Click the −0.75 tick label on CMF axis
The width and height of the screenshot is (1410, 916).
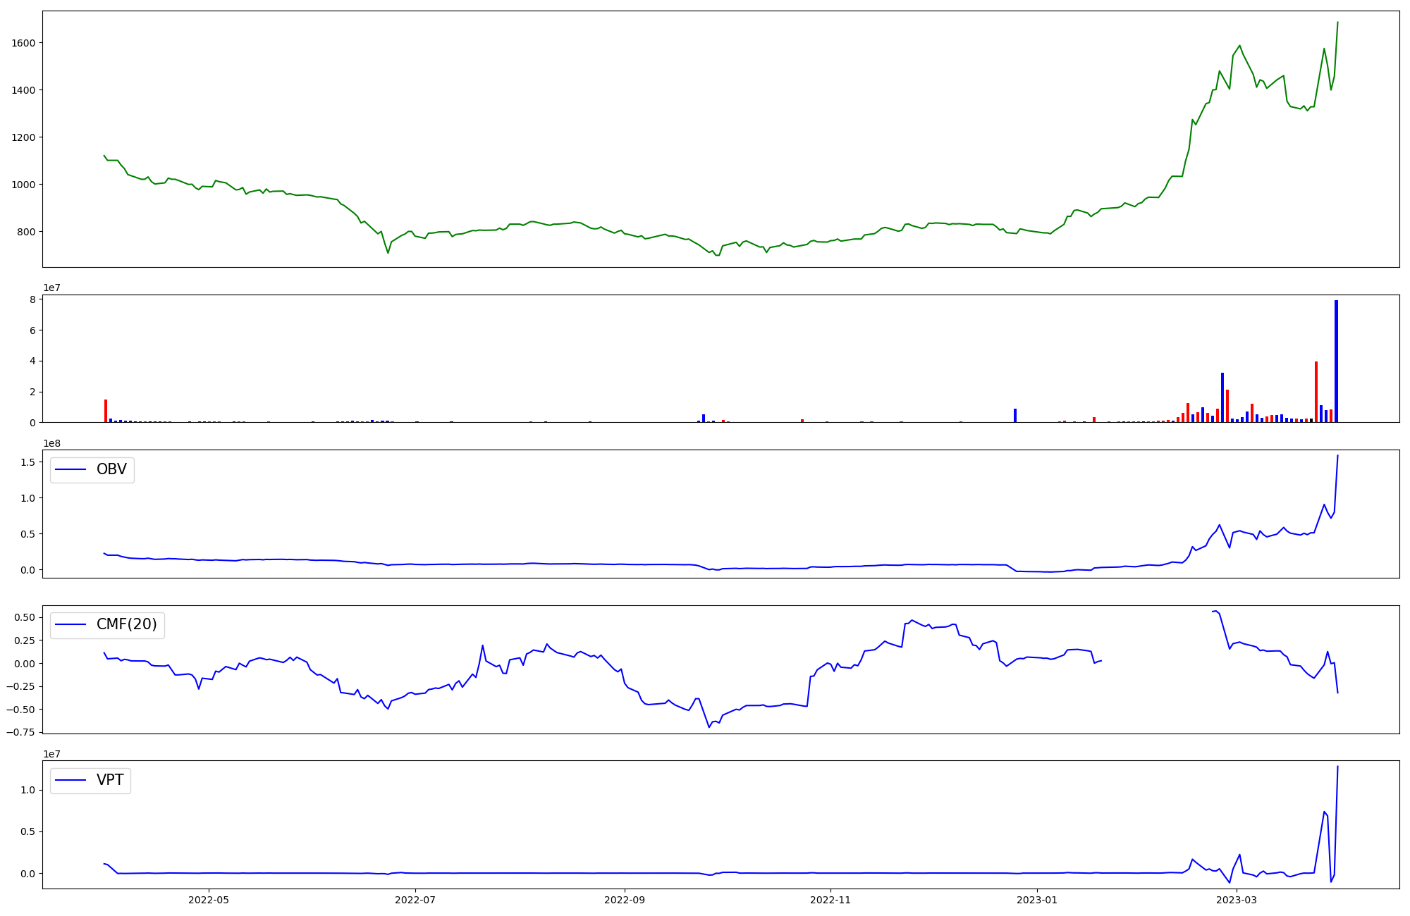[20, 732]
